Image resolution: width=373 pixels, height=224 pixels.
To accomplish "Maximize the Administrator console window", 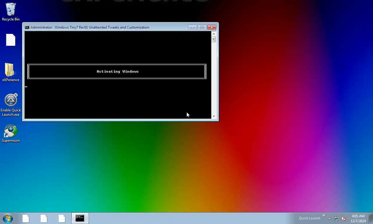I will [x=202, y=27].
